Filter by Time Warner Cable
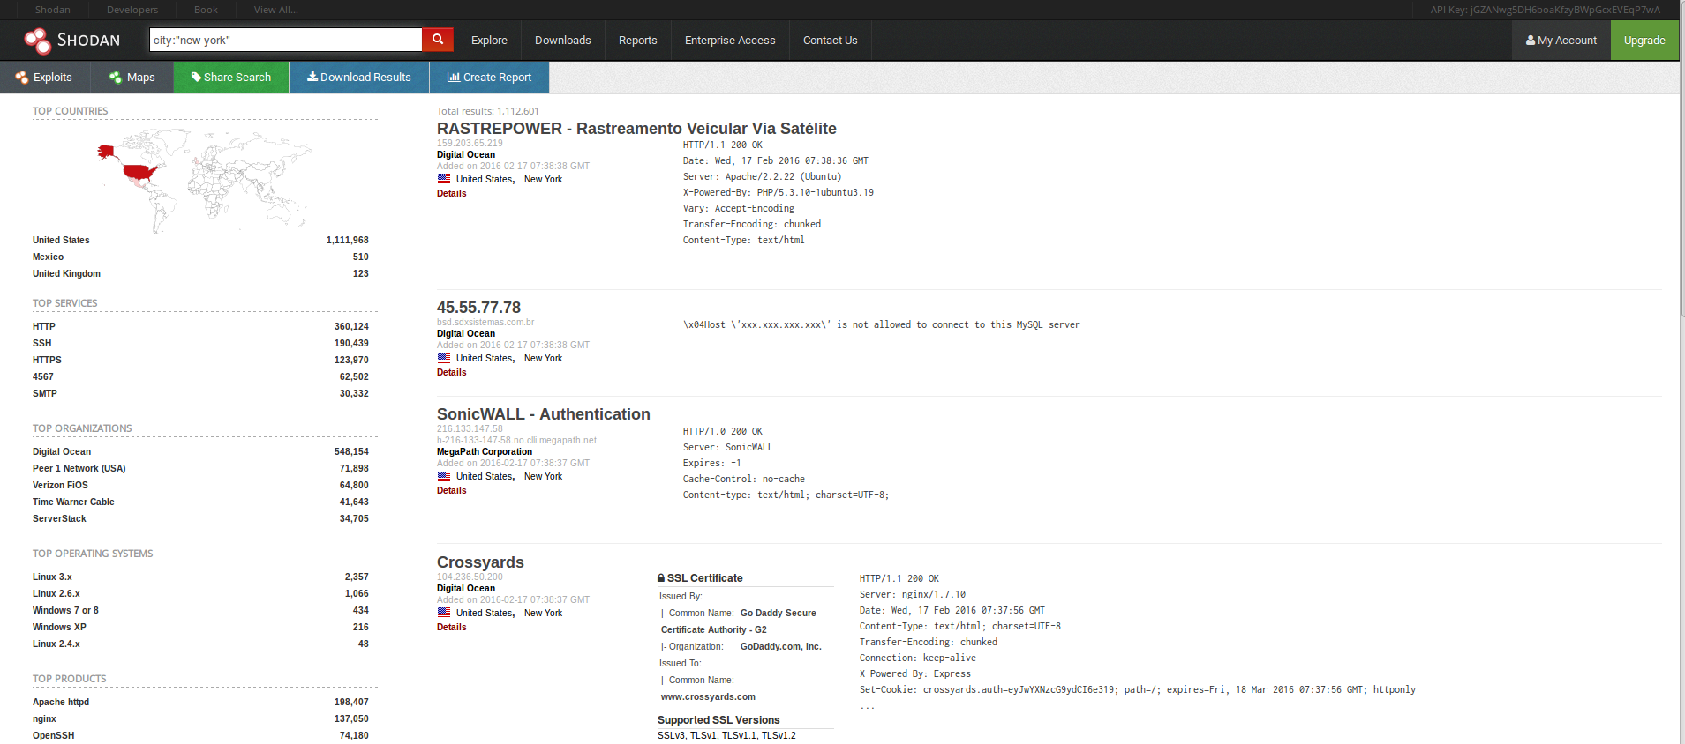The height and width of the screenshot is (744, 1685). pyautogui.click(x=73, y=502)
